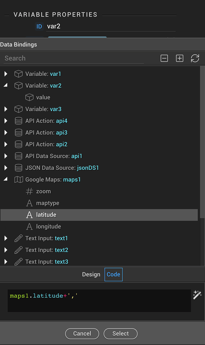Expand the API Data Source api1 node
205x345 pixels.
click(6, 156)
